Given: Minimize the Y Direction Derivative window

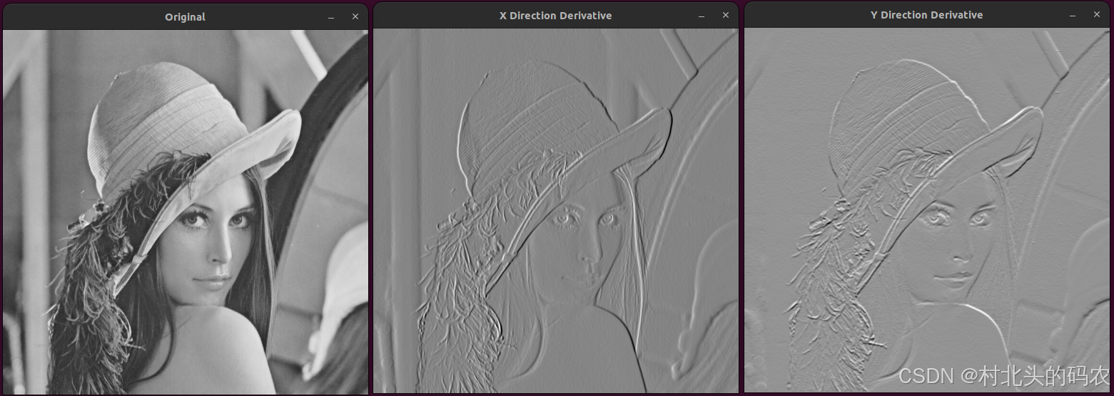Looking at the screenshot, I should (1073, 15).
